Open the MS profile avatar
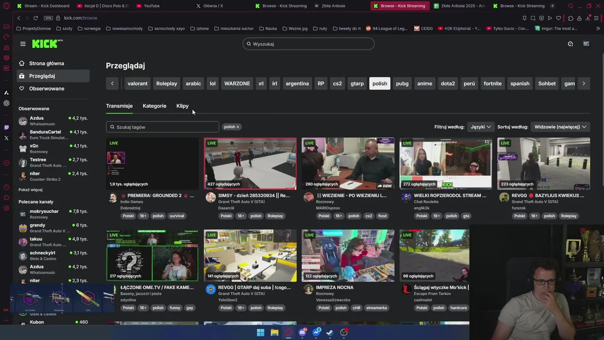Viewport: 604px width, 340px height. [586, 44]
